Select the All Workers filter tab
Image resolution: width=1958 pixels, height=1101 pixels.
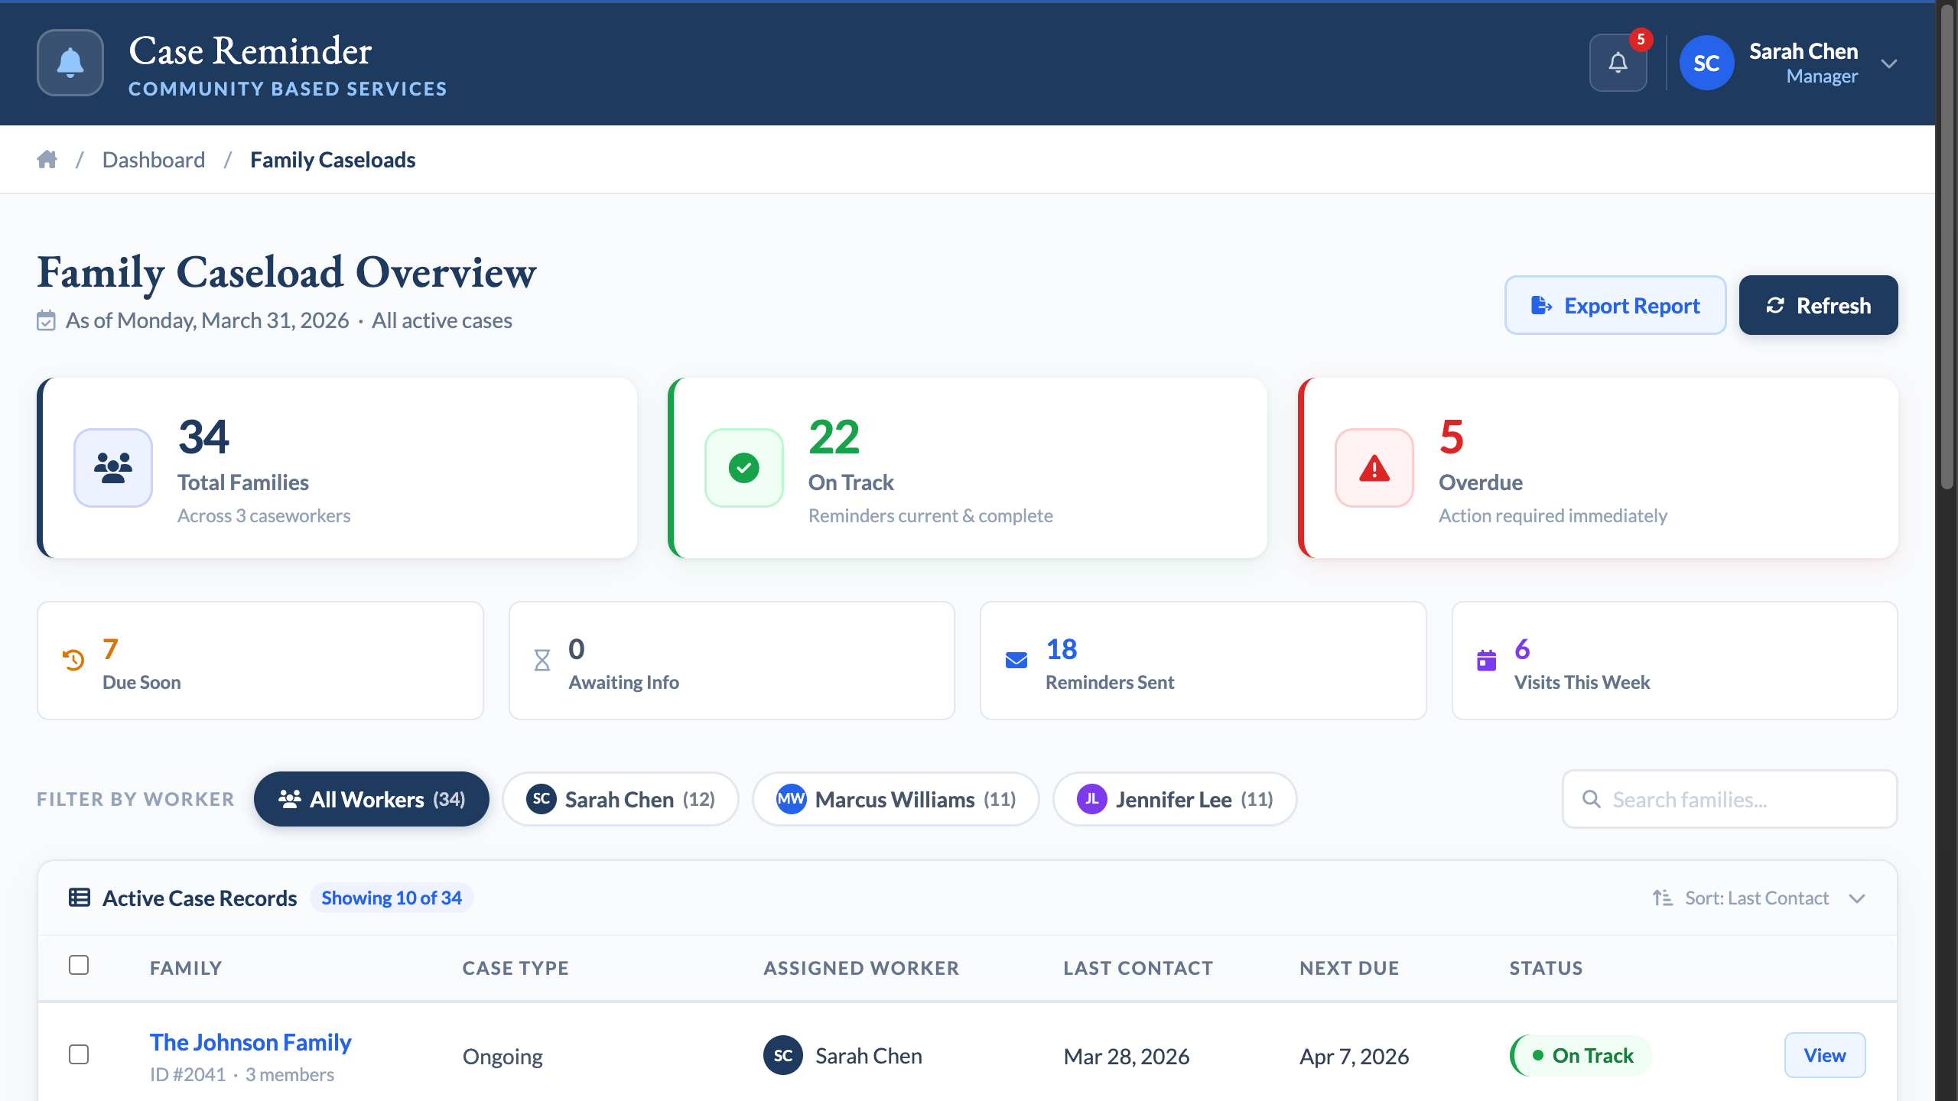pyautogui.click(x=372, y=799)
